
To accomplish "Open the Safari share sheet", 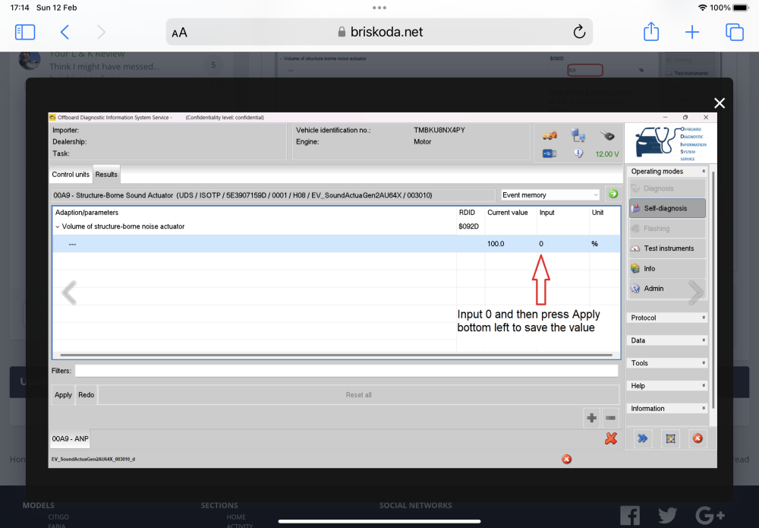I will pyautogui.click(x=651, y=31).
